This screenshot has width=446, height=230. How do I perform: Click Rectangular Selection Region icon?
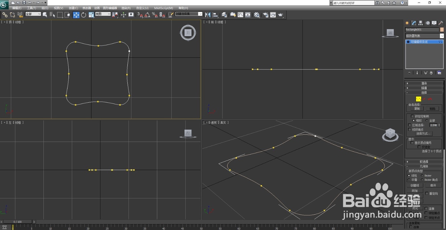point(60,15)
